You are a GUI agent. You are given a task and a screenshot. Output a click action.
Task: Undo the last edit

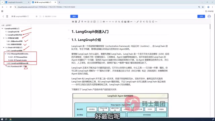click(131, 22)
